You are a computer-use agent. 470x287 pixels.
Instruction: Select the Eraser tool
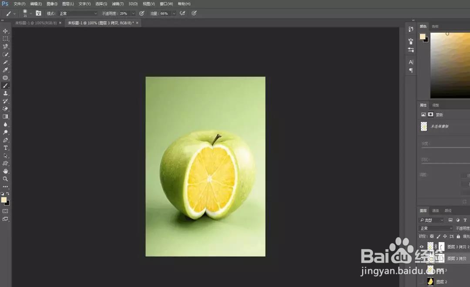(5, 109)
